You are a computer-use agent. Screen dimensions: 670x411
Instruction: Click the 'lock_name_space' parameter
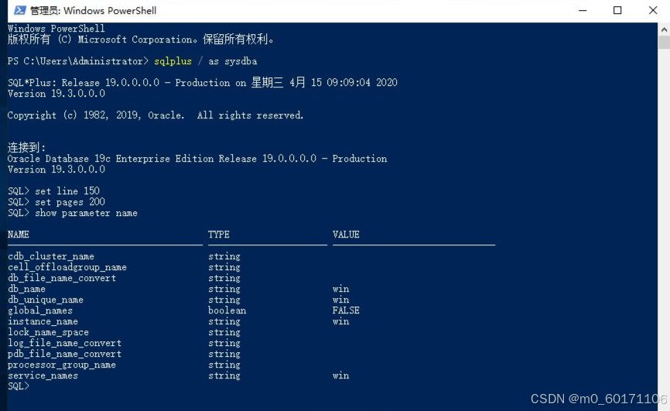tap(48, 332)
